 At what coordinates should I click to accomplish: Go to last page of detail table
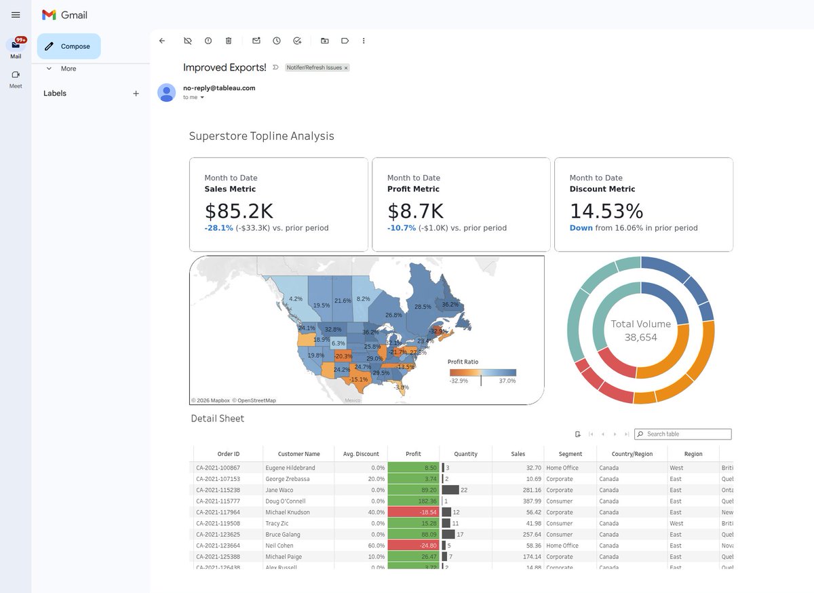tap(627, 434)
